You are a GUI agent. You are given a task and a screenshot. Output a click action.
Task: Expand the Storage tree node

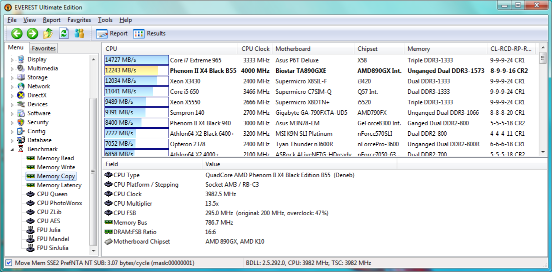[12, 78]
